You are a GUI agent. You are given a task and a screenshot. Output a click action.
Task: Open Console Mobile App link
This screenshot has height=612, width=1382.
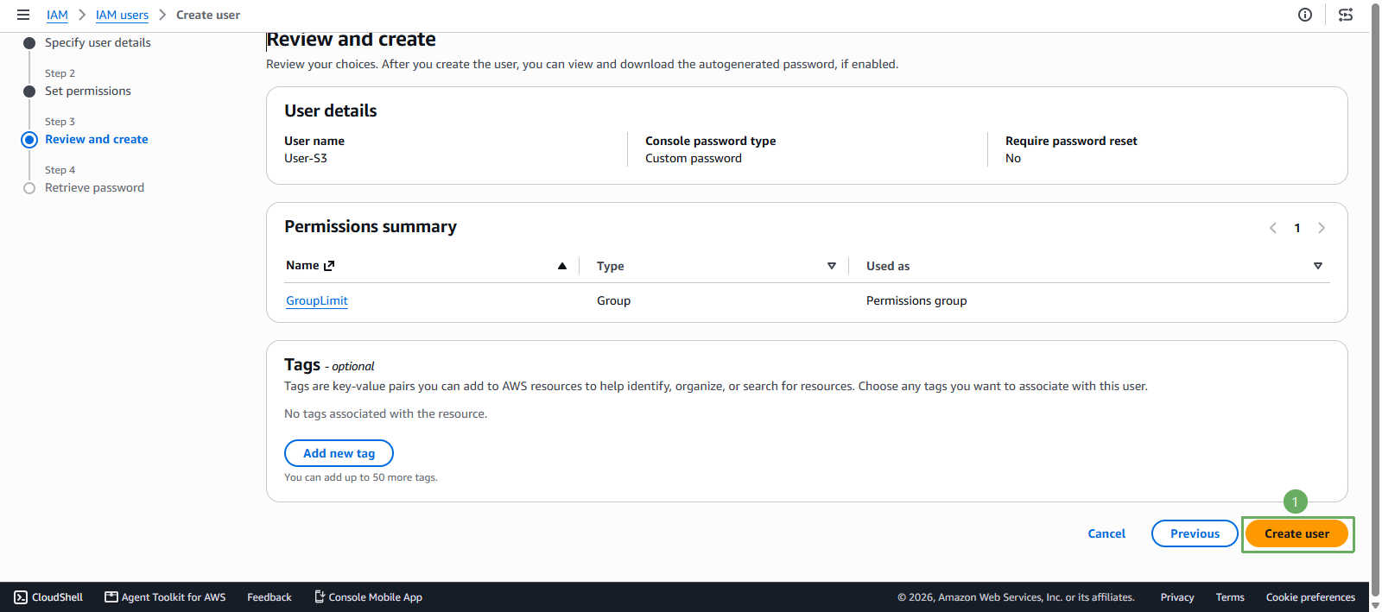coord(368,597)
